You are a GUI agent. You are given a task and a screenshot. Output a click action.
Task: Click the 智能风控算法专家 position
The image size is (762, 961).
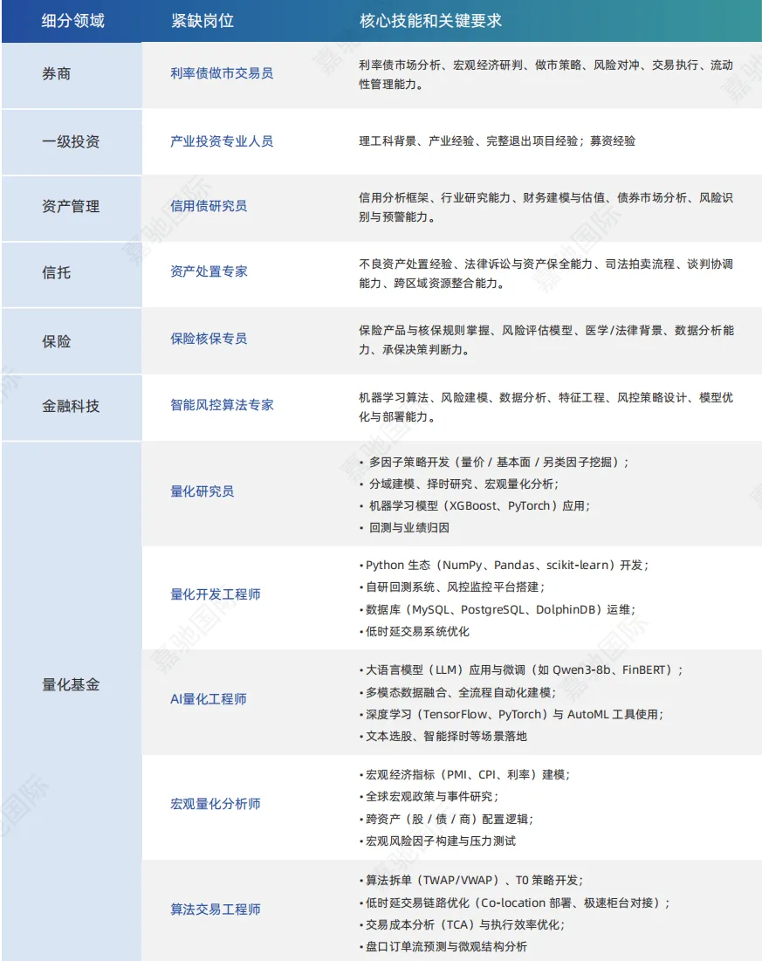222,405
